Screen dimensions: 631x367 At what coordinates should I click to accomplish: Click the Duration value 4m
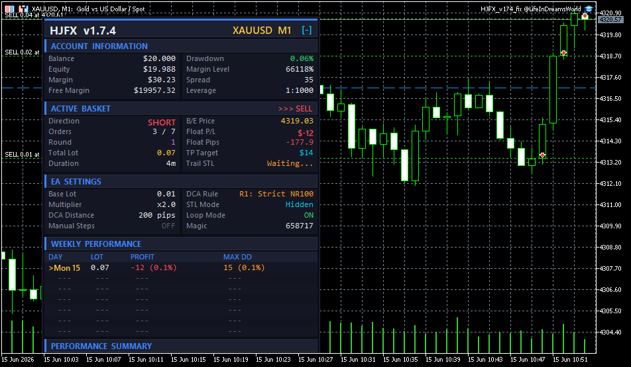pos(171,163)
